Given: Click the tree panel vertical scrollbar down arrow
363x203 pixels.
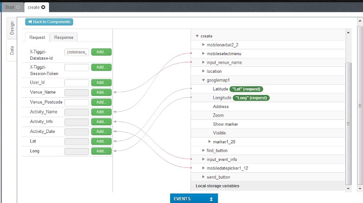Looking at the screenshot, I should (348, 188).
